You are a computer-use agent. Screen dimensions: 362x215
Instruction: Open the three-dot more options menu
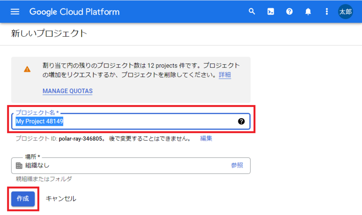pos(327,11)
